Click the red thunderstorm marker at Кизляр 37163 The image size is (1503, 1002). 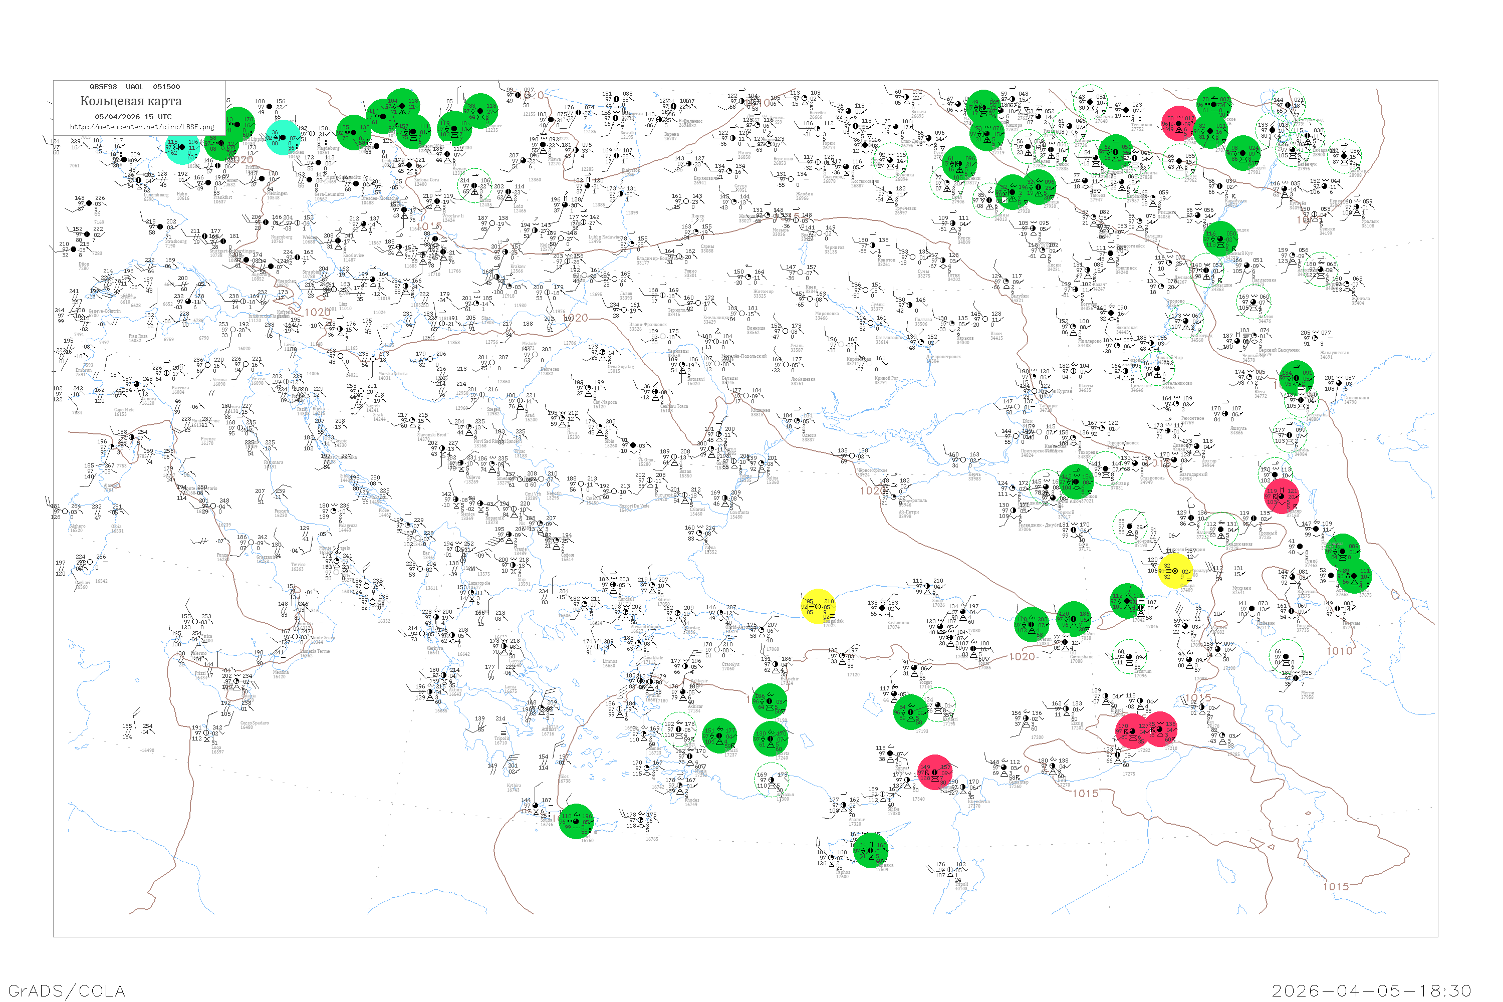point(1281,496)
